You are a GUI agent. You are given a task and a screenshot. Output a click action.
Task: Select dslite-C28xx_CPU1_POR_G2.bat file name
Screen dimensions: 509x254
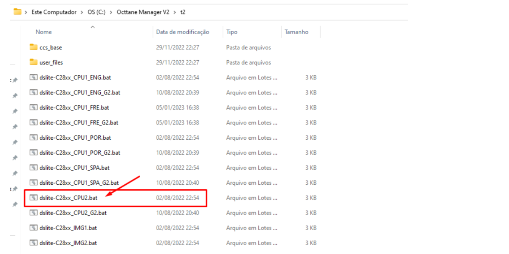79,153
